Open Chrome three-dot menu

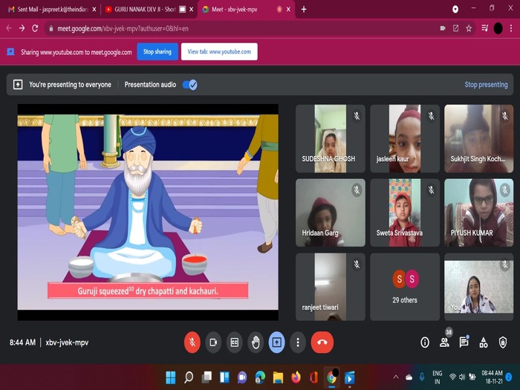coord(511,28)
